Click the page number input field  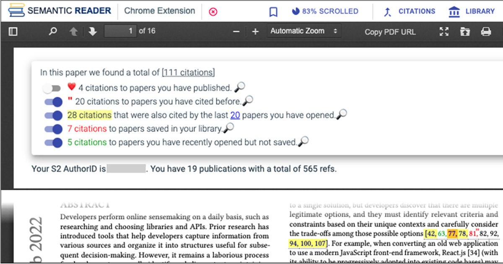(x=121, y=31)
